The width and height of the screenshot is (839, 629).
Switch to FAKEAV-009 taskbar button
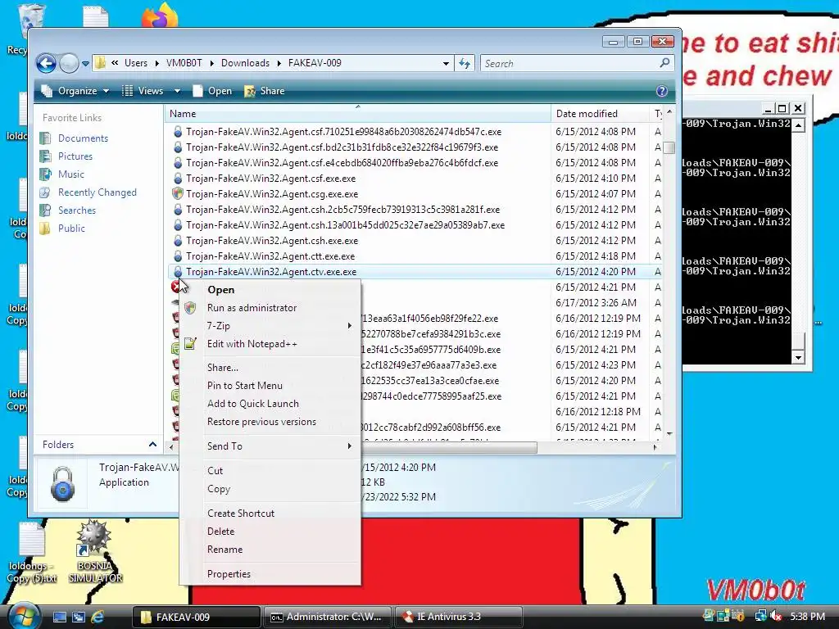(196, 617)
